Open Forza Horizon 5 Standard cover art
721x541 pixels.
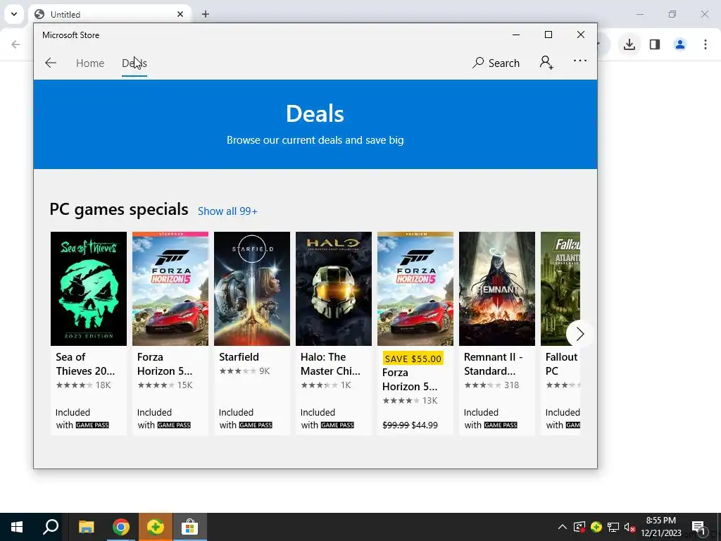point(170,288)
